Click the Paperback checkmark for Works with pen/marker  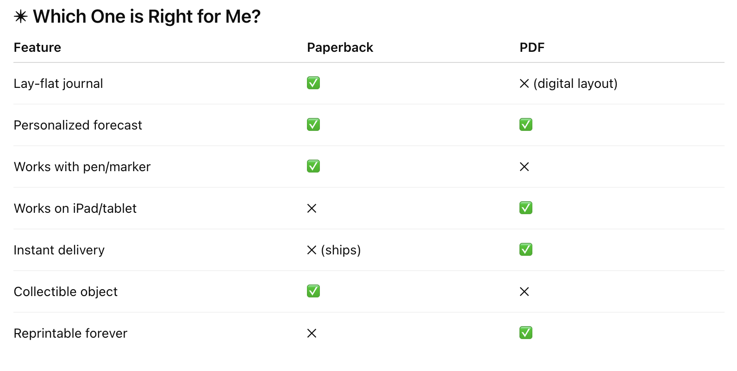coord(313,167)
